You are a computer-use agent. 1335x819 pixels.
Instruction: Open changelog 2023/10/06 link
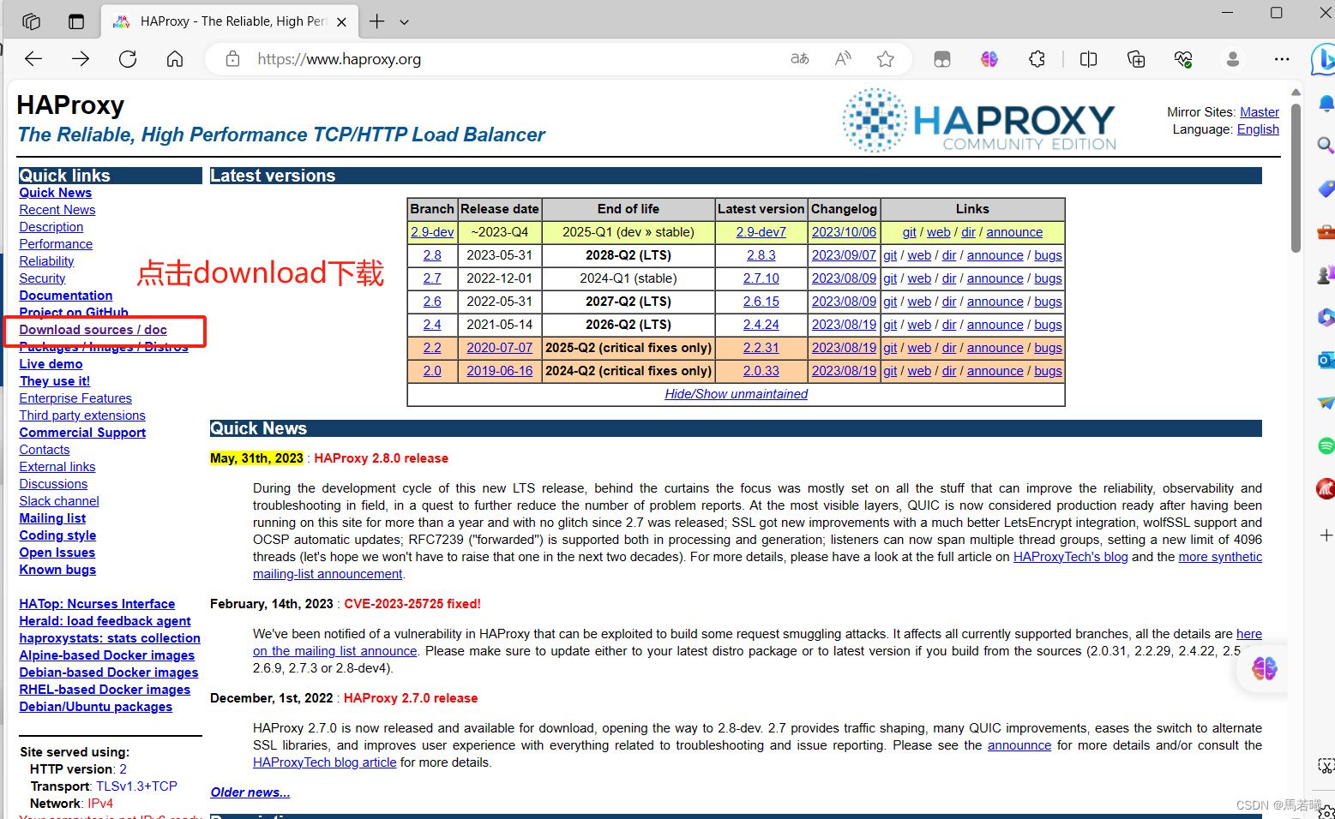(x=844, y=232)
